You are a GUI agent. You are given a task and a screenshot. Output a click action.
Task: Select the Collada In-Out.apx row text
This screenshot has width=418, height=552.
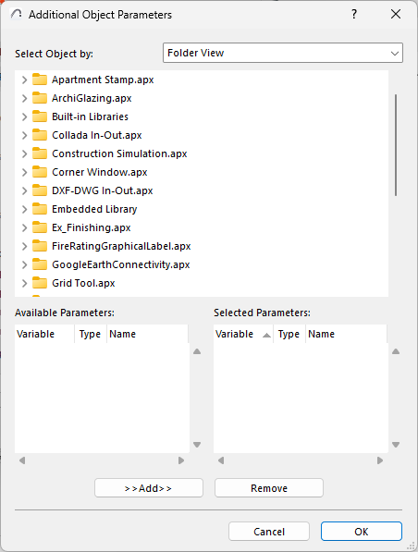pos(97,135)
